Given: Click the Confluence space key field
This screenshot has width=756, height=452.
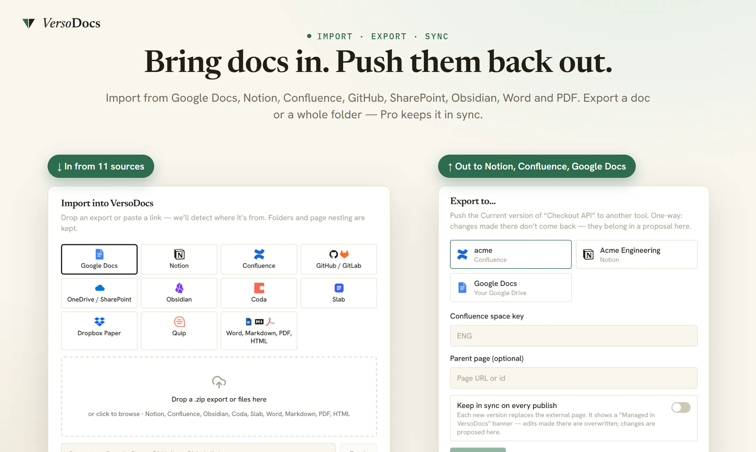Looking at the screenshot, I should pos(574,336).
